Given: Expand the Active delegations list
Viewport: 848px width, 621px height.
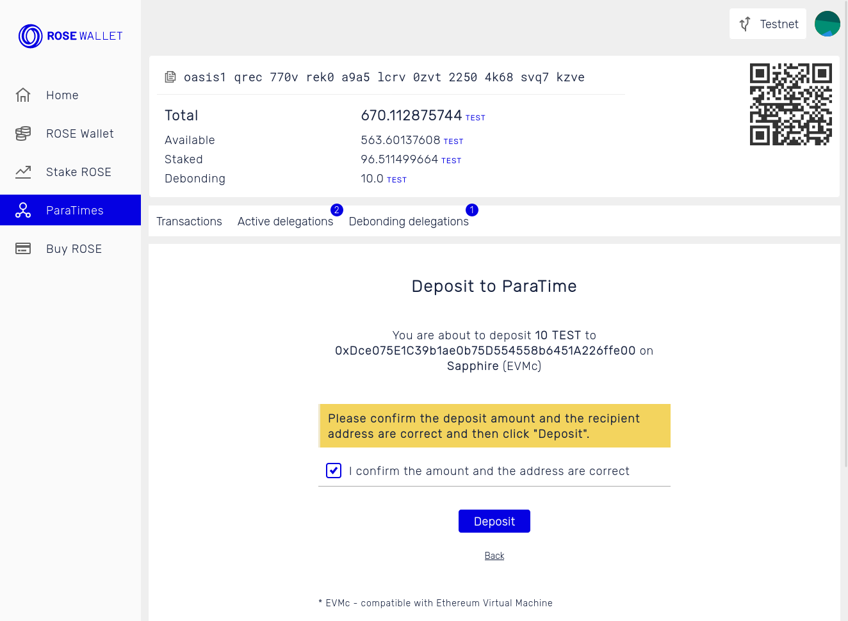Looking at the screenshot, I should [286, 221].
